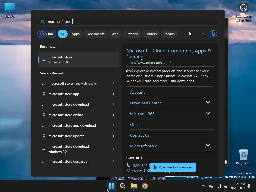
Task: Open the Download Center link
Action: click(145, 103)
